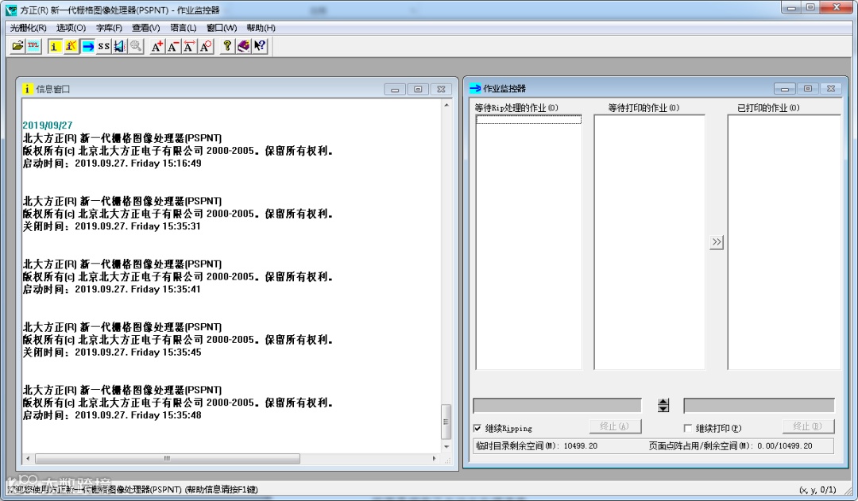The width and height of the screenshot is (858, 501).
Task: Click the A minus remove font icon
Action: click(x=173, y=46)
